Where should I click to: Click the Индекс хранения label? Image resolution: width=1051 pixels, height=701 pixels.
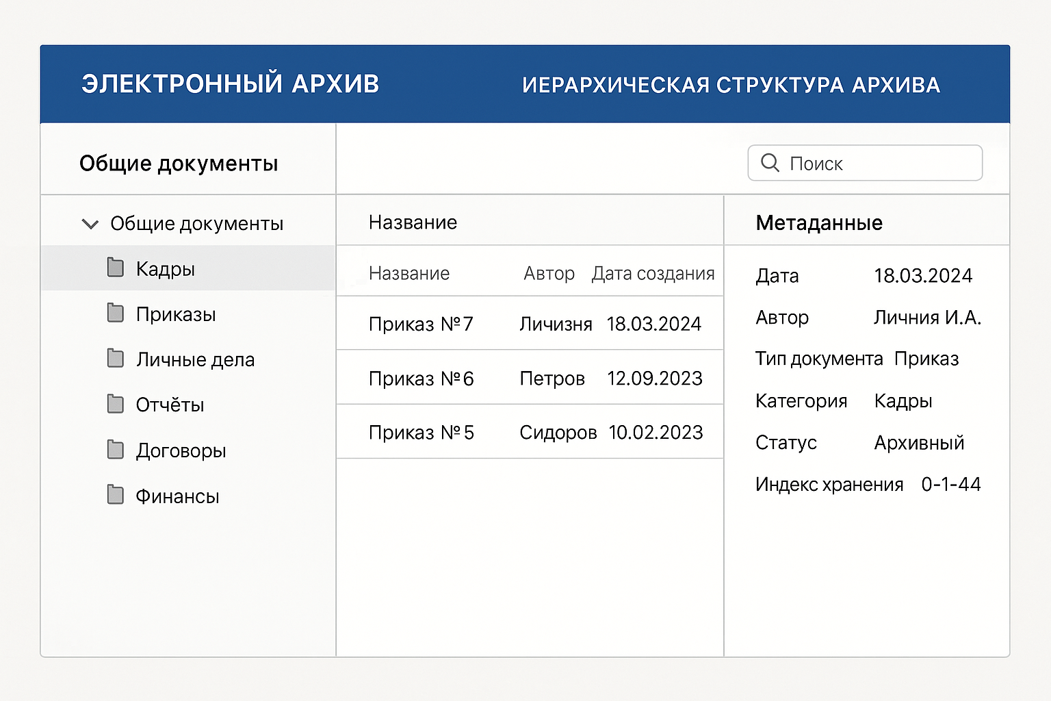[829, 485]
